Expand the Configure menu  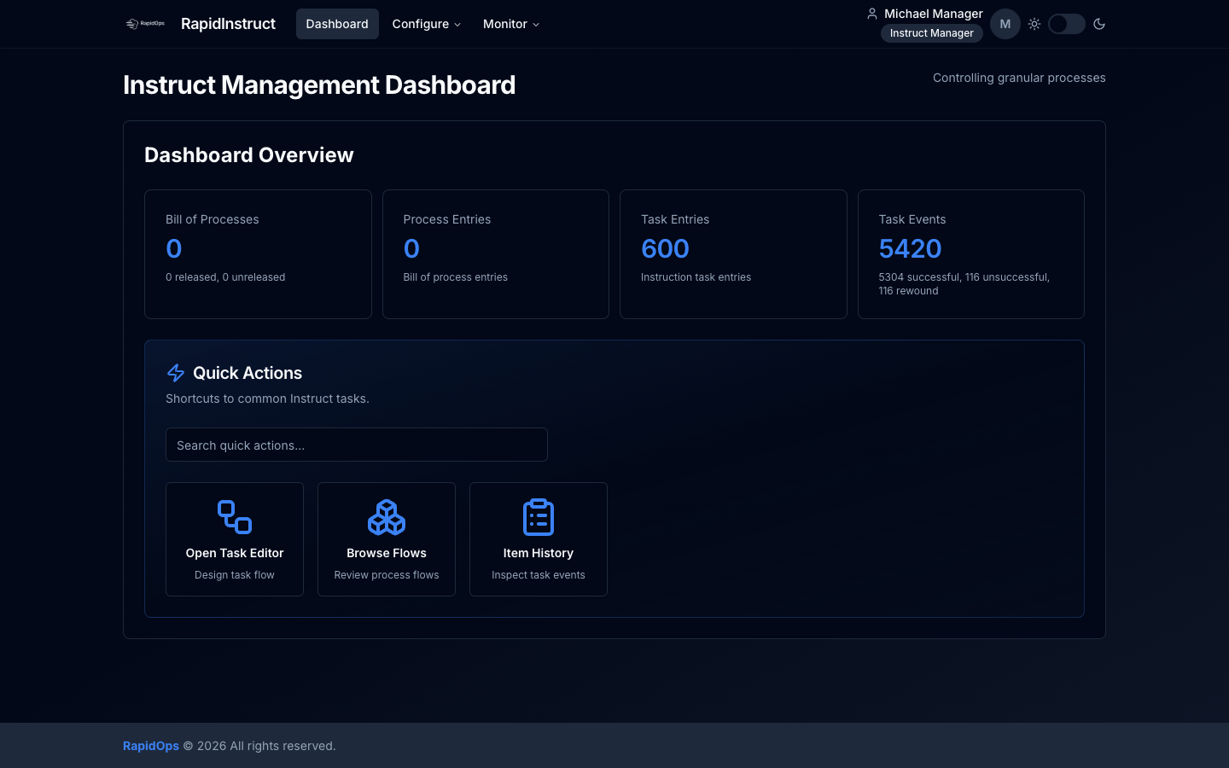pyautogui.click(x=427, y=24)
